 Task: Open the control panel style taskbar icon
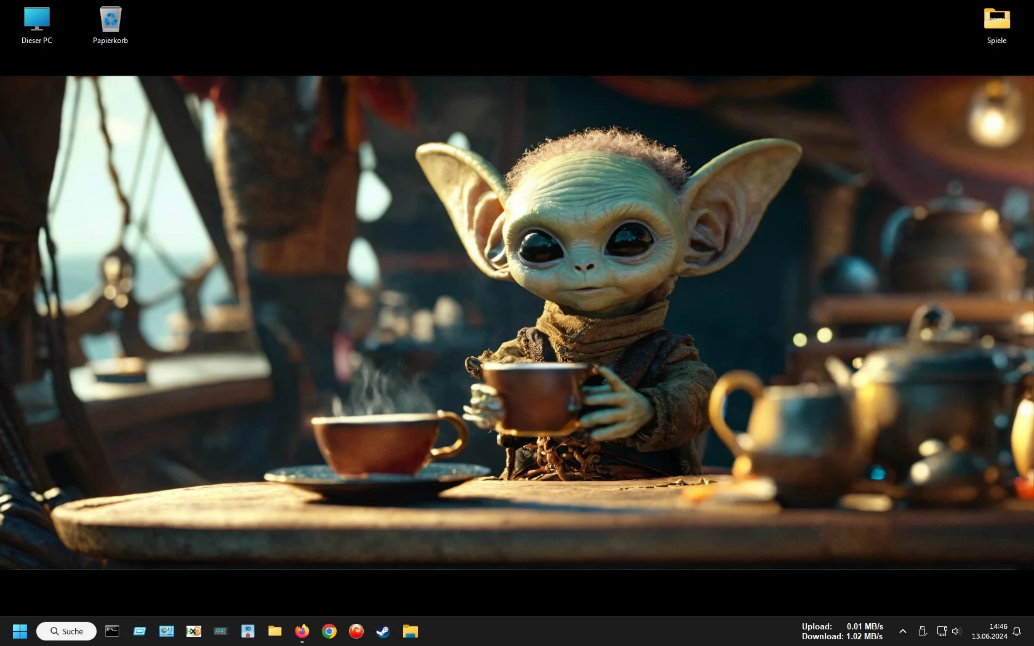pos(167,631)
